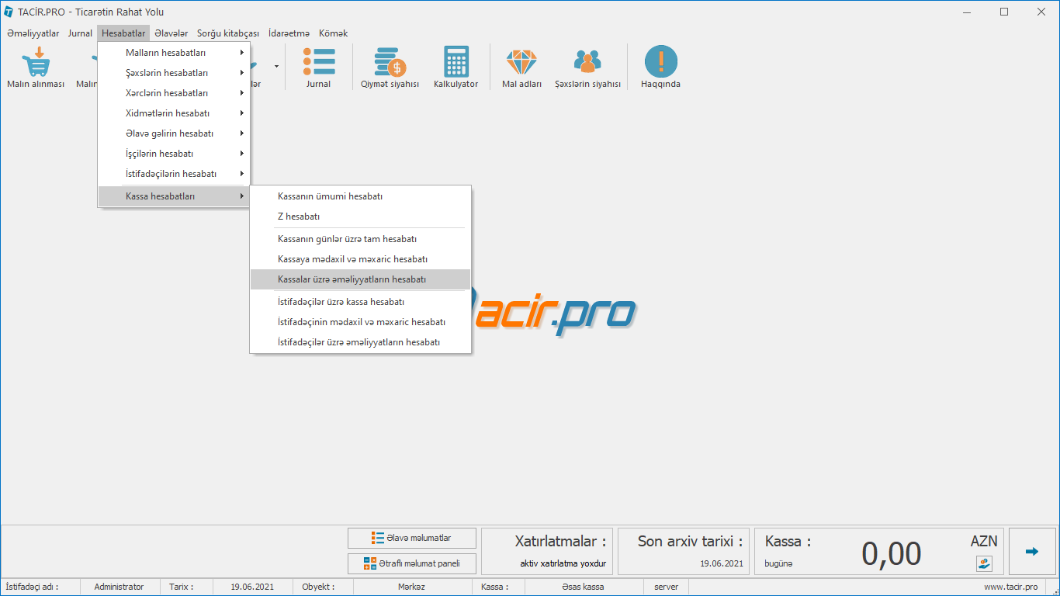The height and width of the screenshot is (596, 1060).
Task: Open Mal adları diamond icon
Action: [521, 62]
